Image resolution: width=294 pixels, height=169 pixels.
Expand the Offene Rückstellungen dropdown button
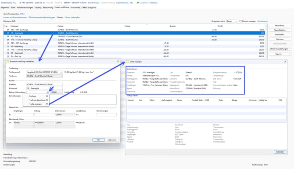click(x=280, y=49)
